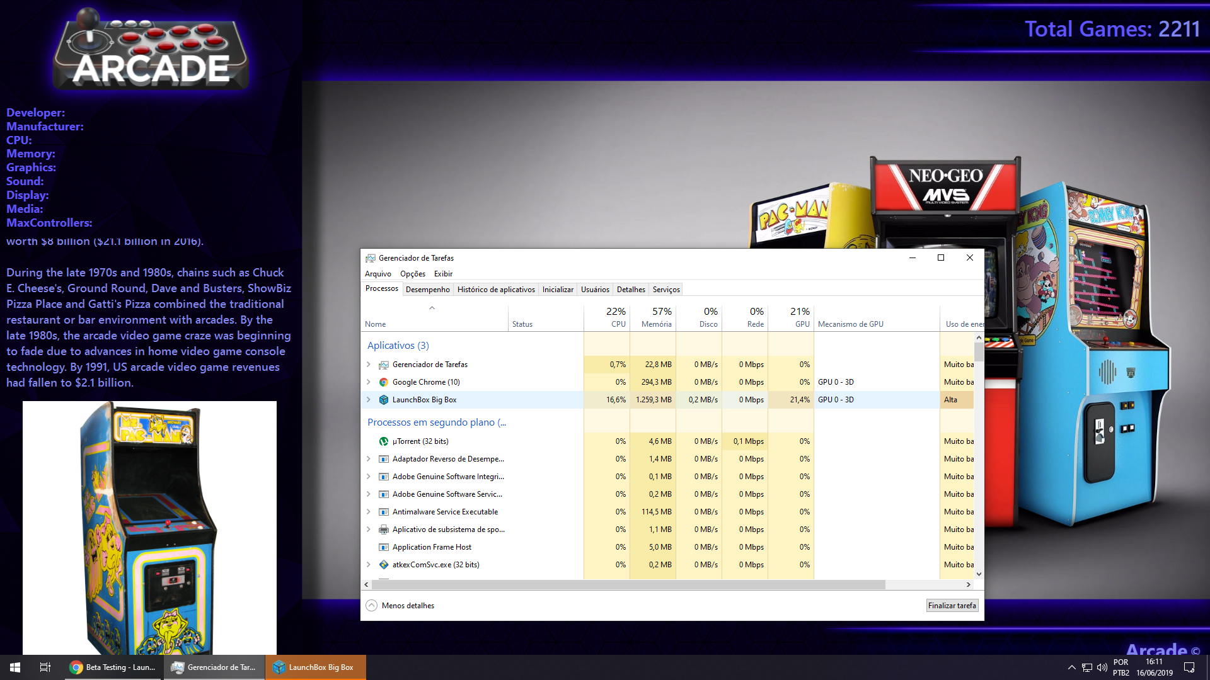The image size is (1210, 680).
Task: Click the Adobe Genuine Software Service icon
Action: point(383,494)
